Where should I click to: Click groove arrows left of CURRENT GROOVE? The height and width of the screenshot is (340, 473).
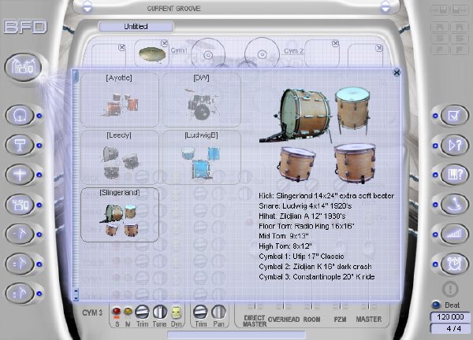tap(88, 6)
